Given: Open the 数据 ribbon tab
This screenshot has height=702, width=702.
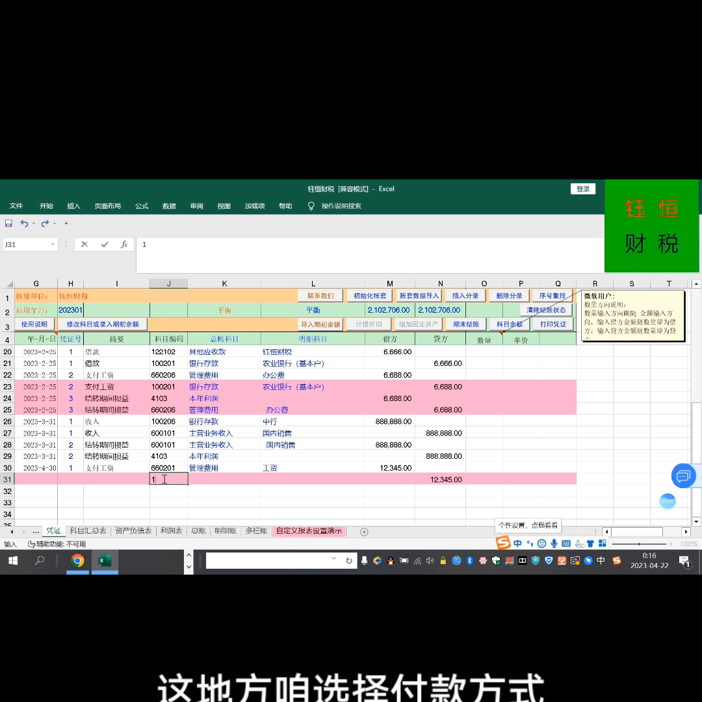Looking at the screenshot, I should (169, 206).
